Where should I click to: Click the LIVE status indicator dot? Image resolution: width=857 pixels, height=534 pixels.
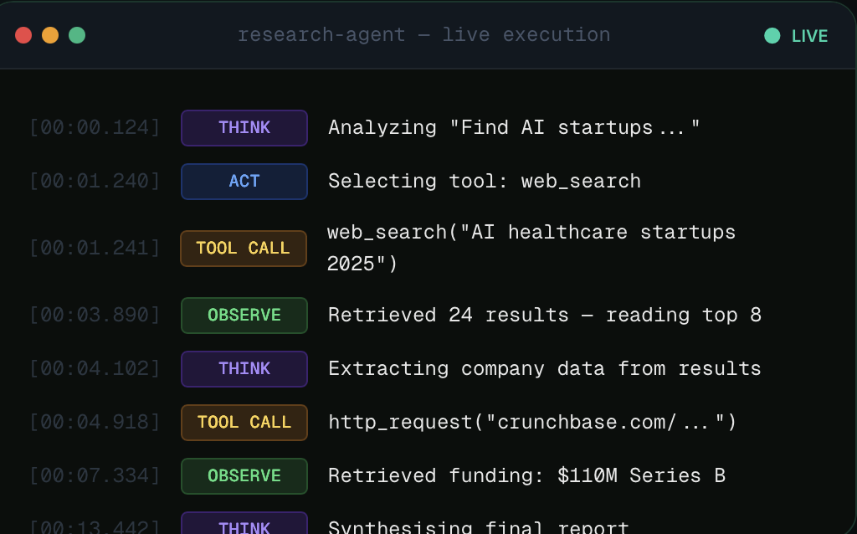pos(770,35)
